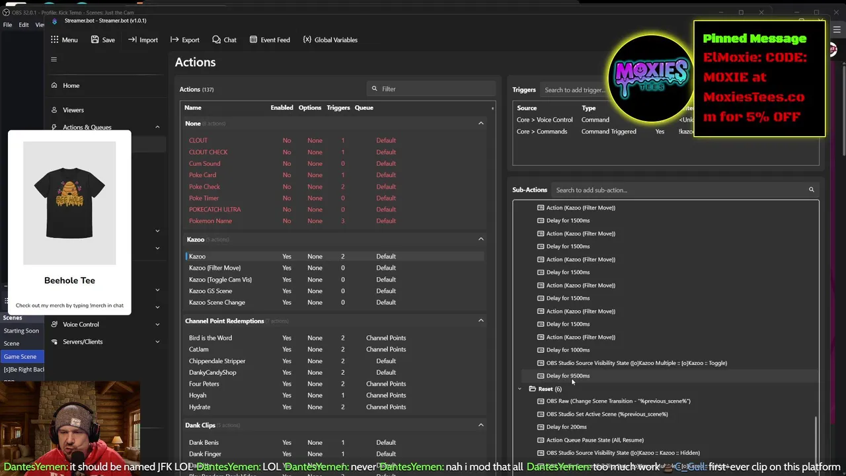Select the POKECATCH ULTRA action
The width and height of the screenshot is (846, 476).
point(334,210)
